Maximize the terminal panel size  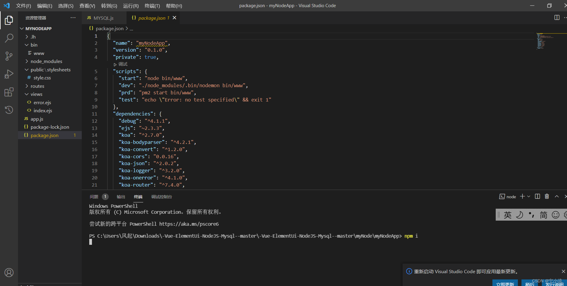coord(557,196)
